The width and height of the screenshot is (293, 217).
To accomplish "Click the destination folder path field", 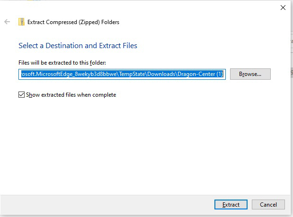I will 122,74.
